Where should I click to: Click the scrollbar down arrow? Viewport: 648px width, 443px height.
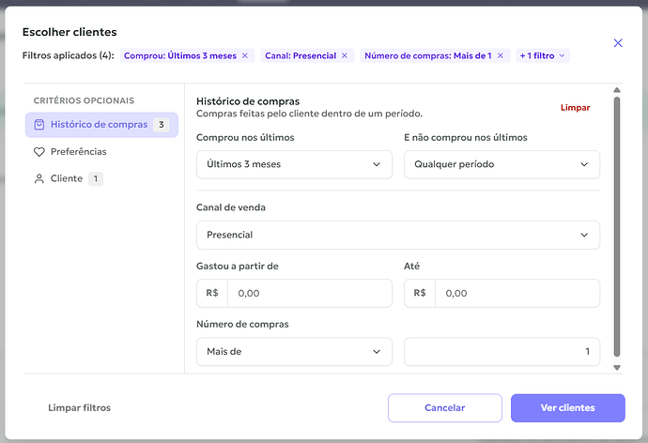pos(617,368)
